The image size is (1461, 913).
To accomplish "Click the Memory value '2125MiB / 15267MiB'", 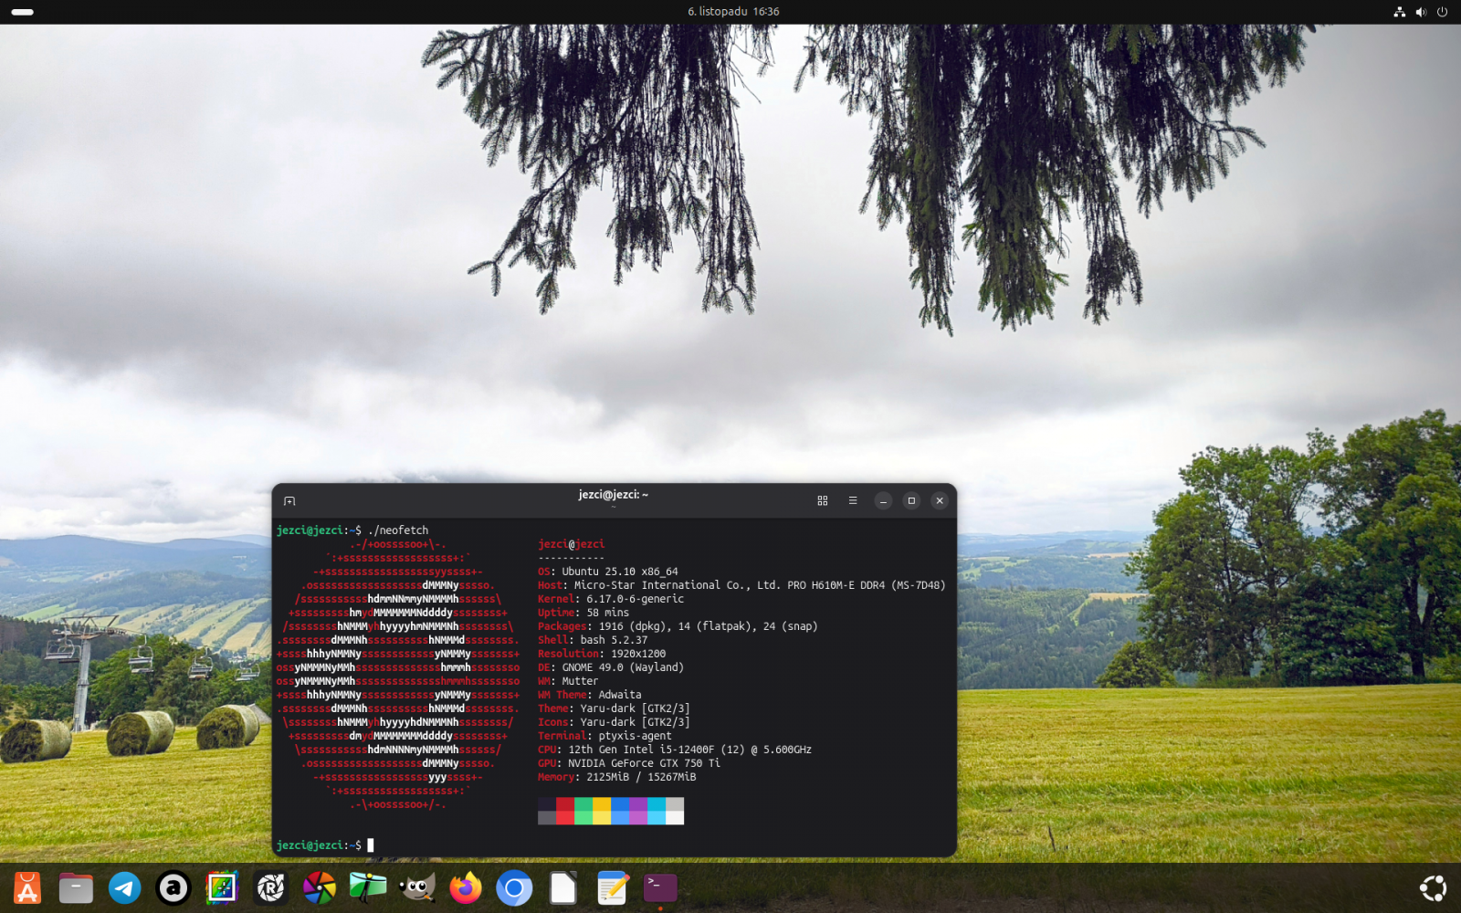I will (641, 777).
